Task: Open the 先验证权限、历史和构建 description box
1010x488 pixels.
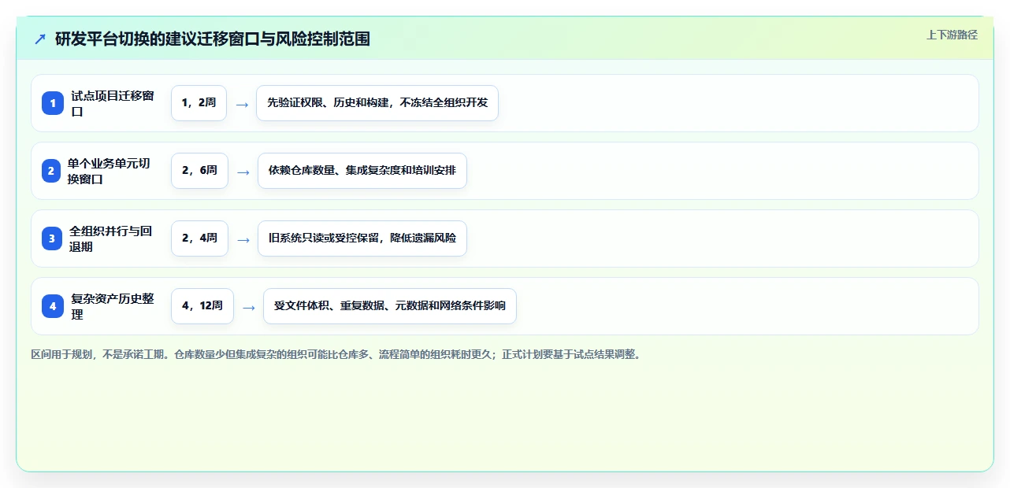Action: [x=377, y=103]
